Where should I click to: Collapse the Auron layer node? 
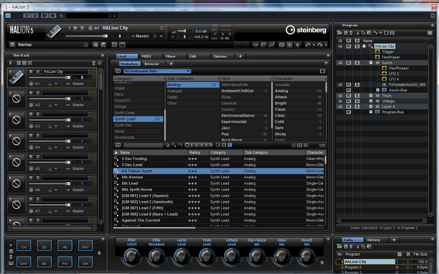[371, 63]
